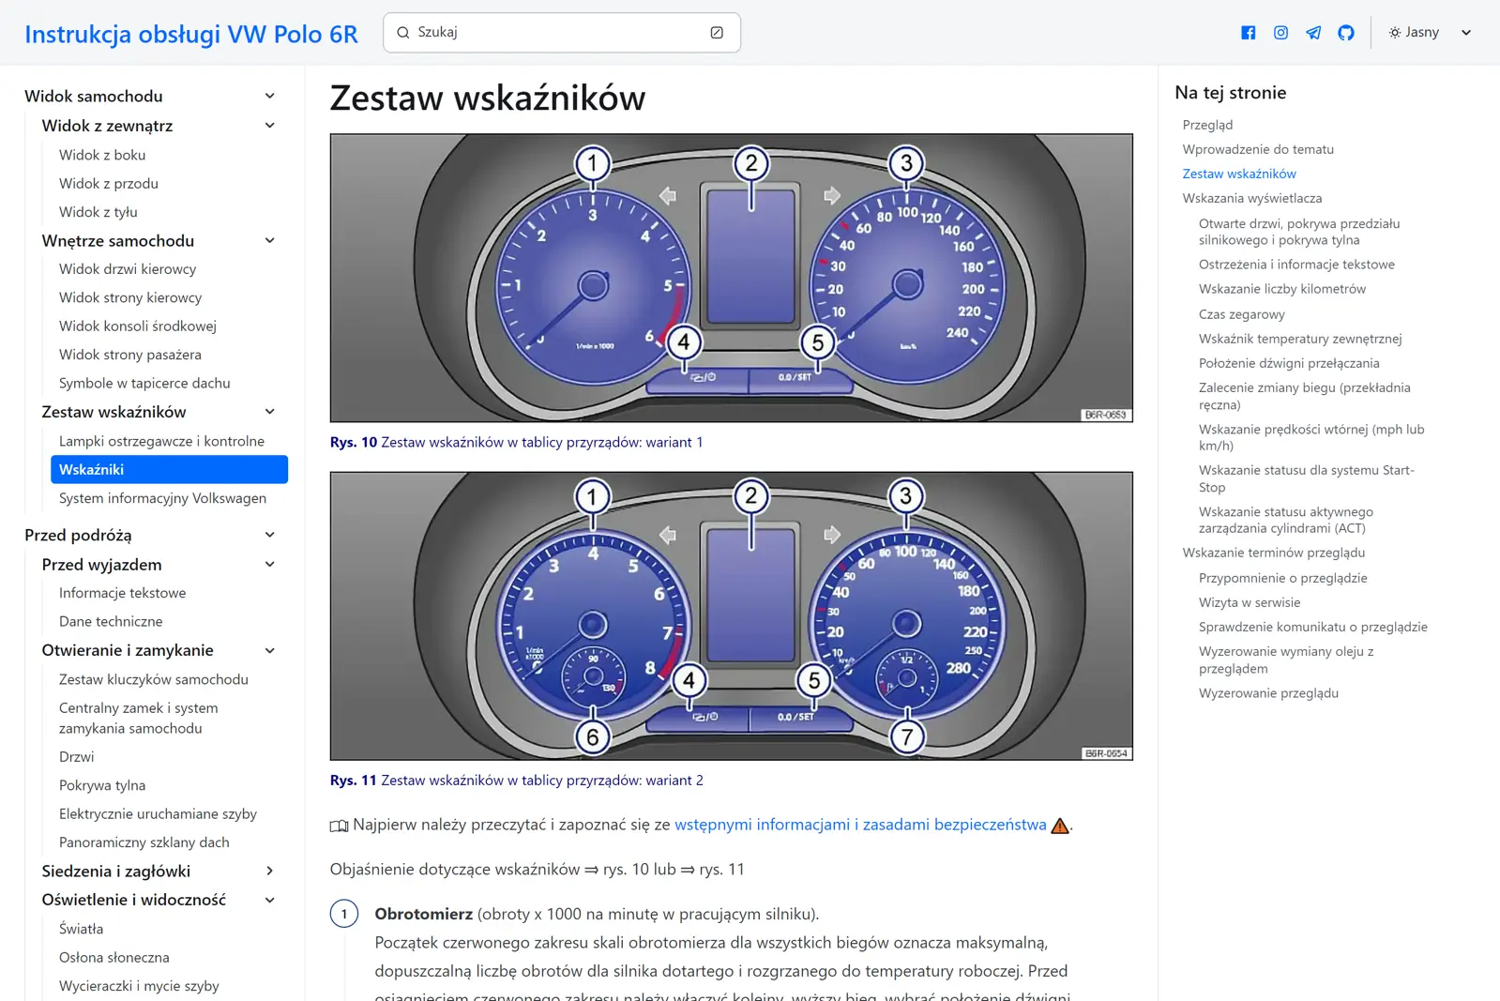Open the GitHub icon link

coord(1346,33)
